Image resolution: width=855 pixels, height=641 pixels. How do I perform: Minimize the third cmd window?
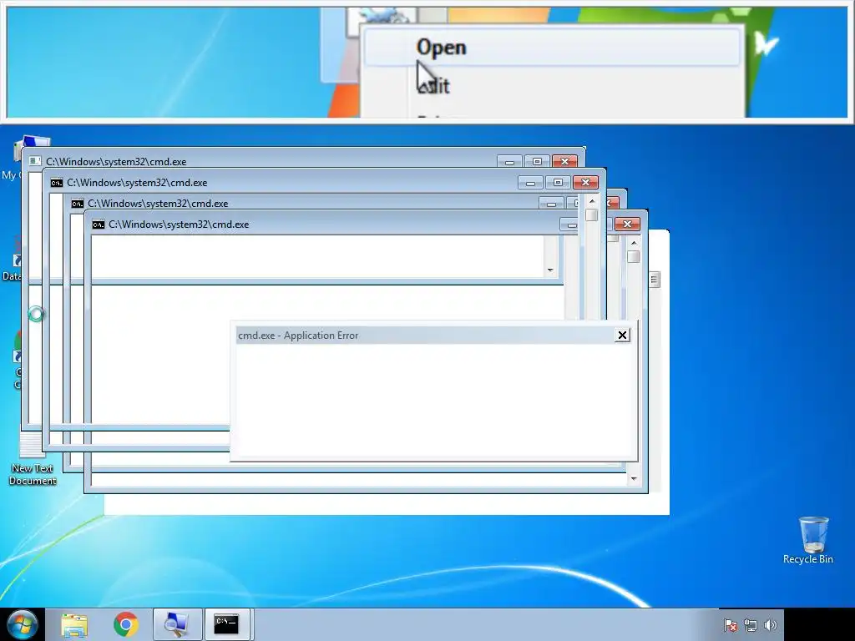[551, 204]
